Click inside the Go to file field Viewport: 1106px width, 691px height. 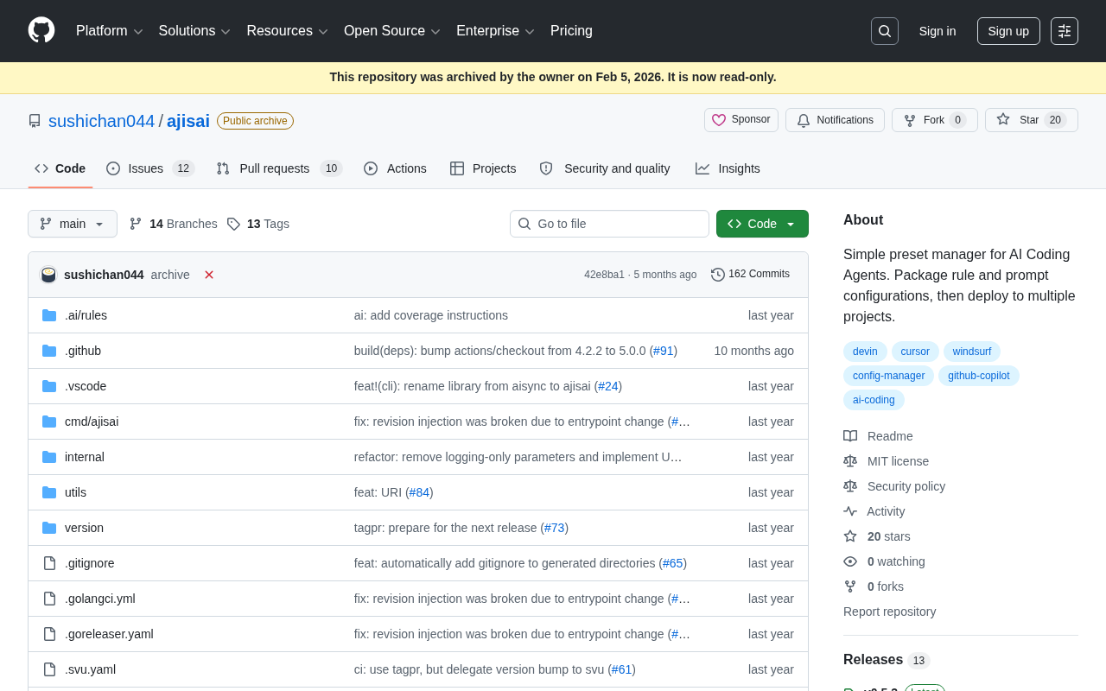point(609,224)
